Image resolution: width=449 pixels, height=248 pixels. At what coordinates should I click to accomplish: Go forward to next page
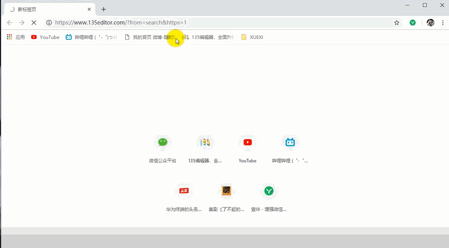pyautogui.click(x=22, y=22)
